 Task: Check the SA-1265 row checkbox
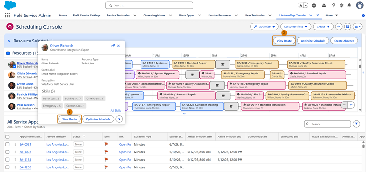point(7,167)
